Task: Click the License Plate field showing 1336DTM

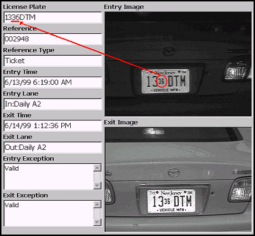Action: (53, 17)
